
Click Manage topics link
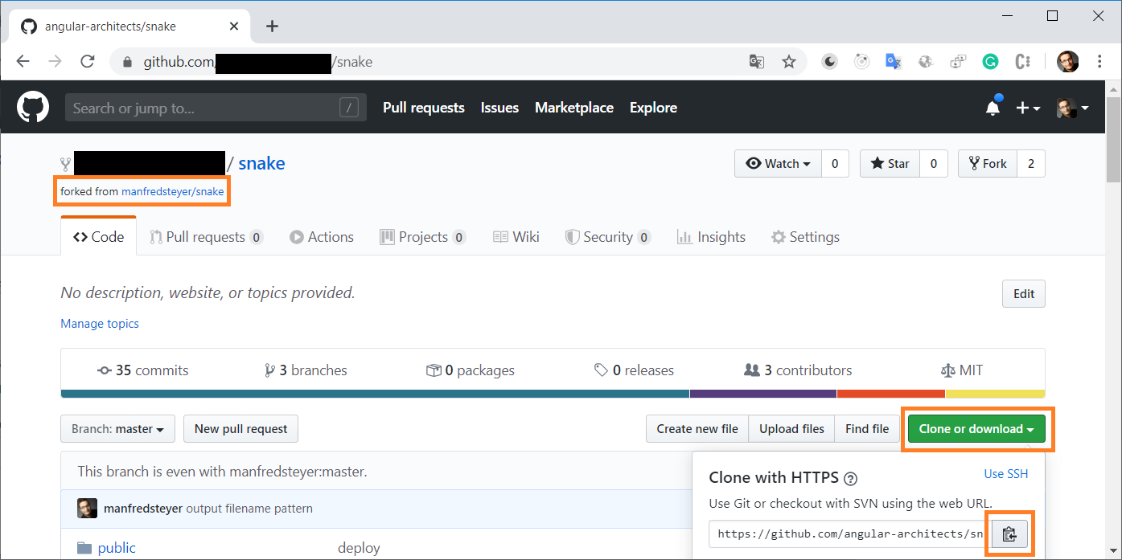pyautogui.click(x=100, y=324)
